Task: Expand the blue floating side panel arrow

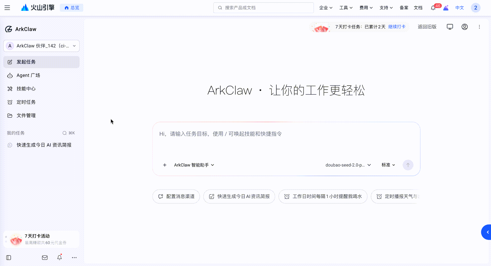Action: (486, 232)
